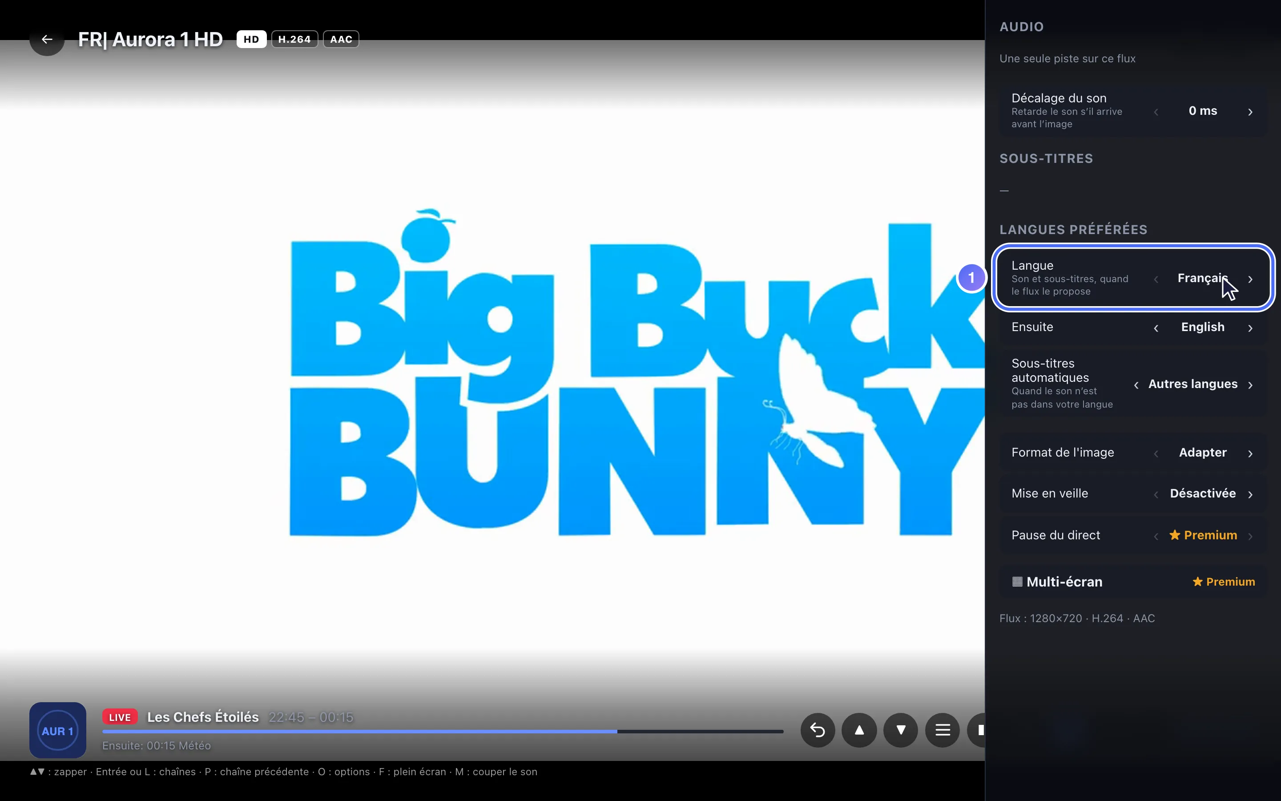Image resolution: width=1281 pixels, height=801 pixels.
Task: Next Ensuite language right chevron
Action: pyautogui.click(x=1250, y=328)
